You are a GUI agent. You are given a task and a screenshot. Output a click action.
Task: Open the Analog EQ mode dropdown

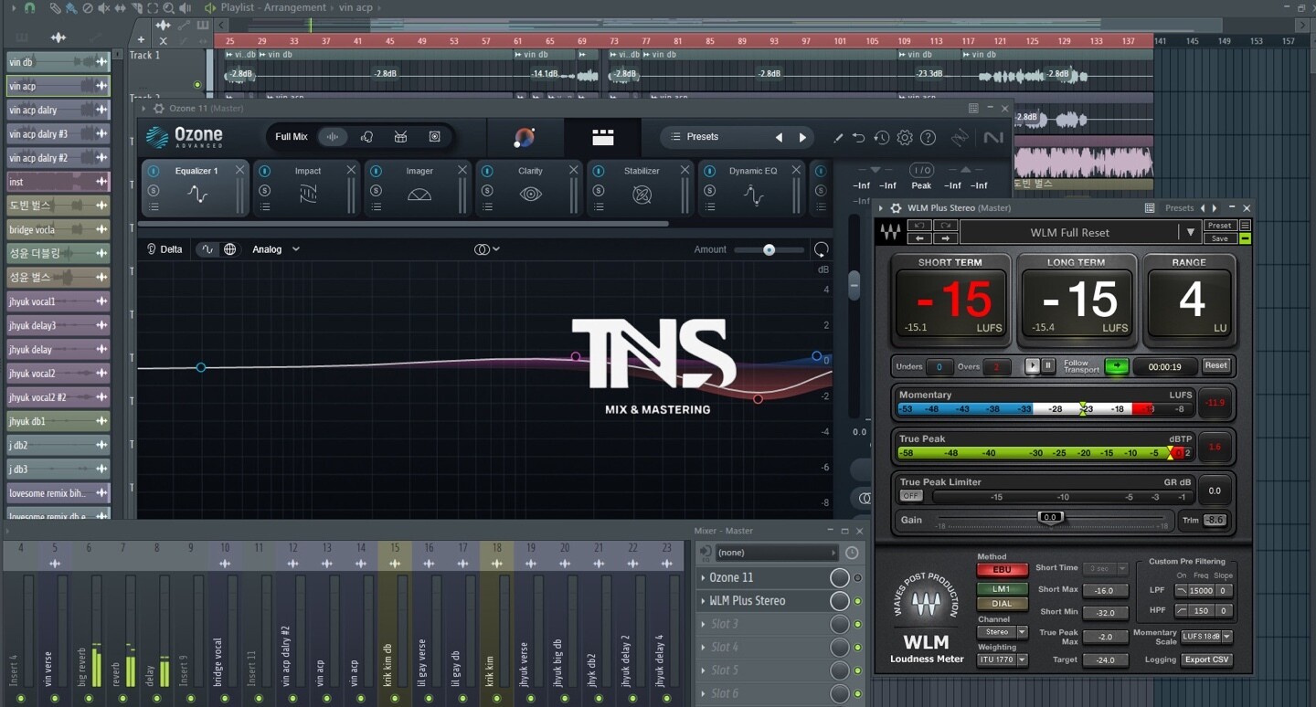pos(276,249)
